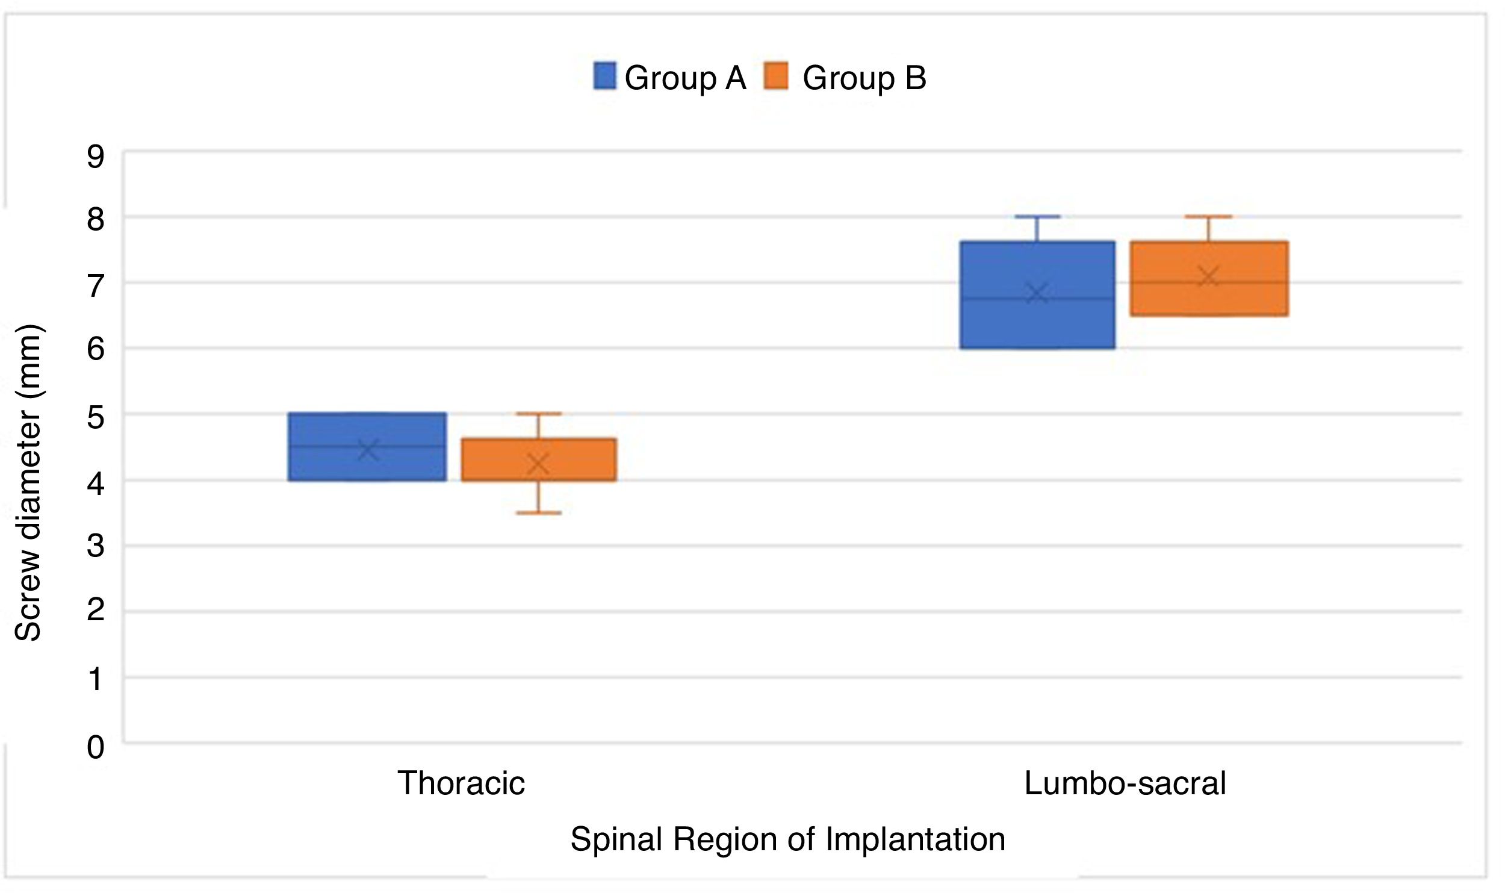Click the y-axis tick label 3
Screen dimensions: 1505x896
click(95, 546)
